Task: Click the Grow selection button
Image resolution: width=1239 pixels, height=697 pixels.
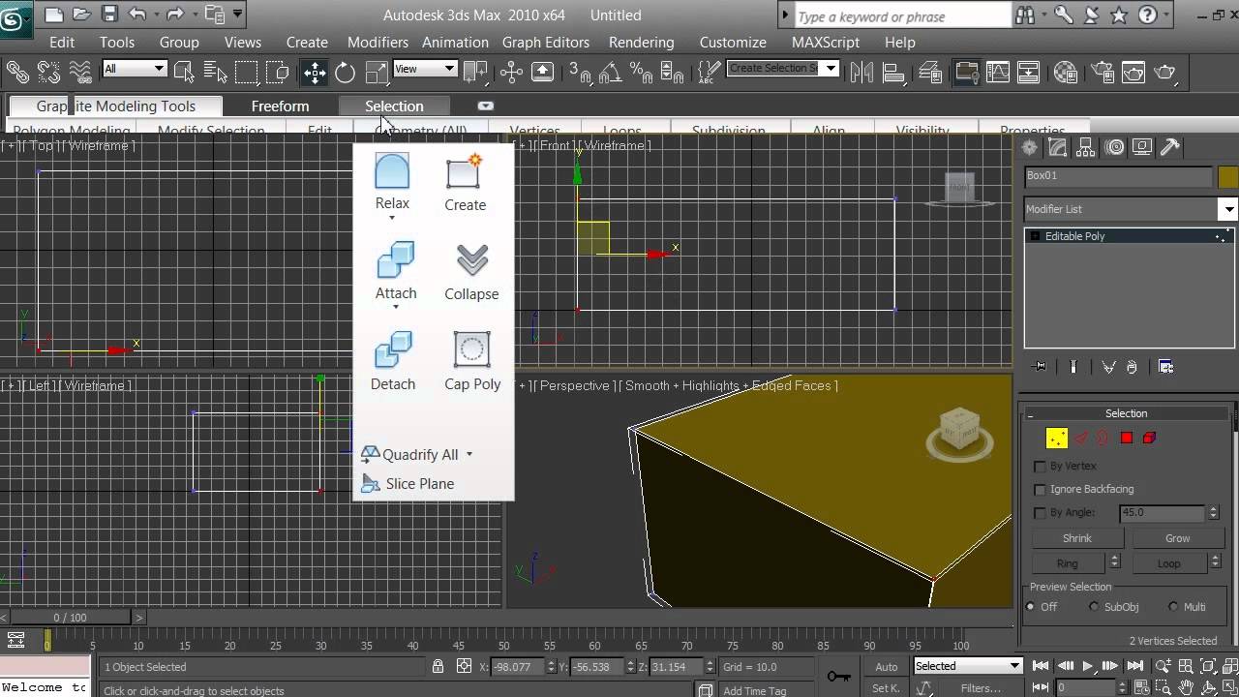Action: pyautogui.click(x=1178, y=538)
